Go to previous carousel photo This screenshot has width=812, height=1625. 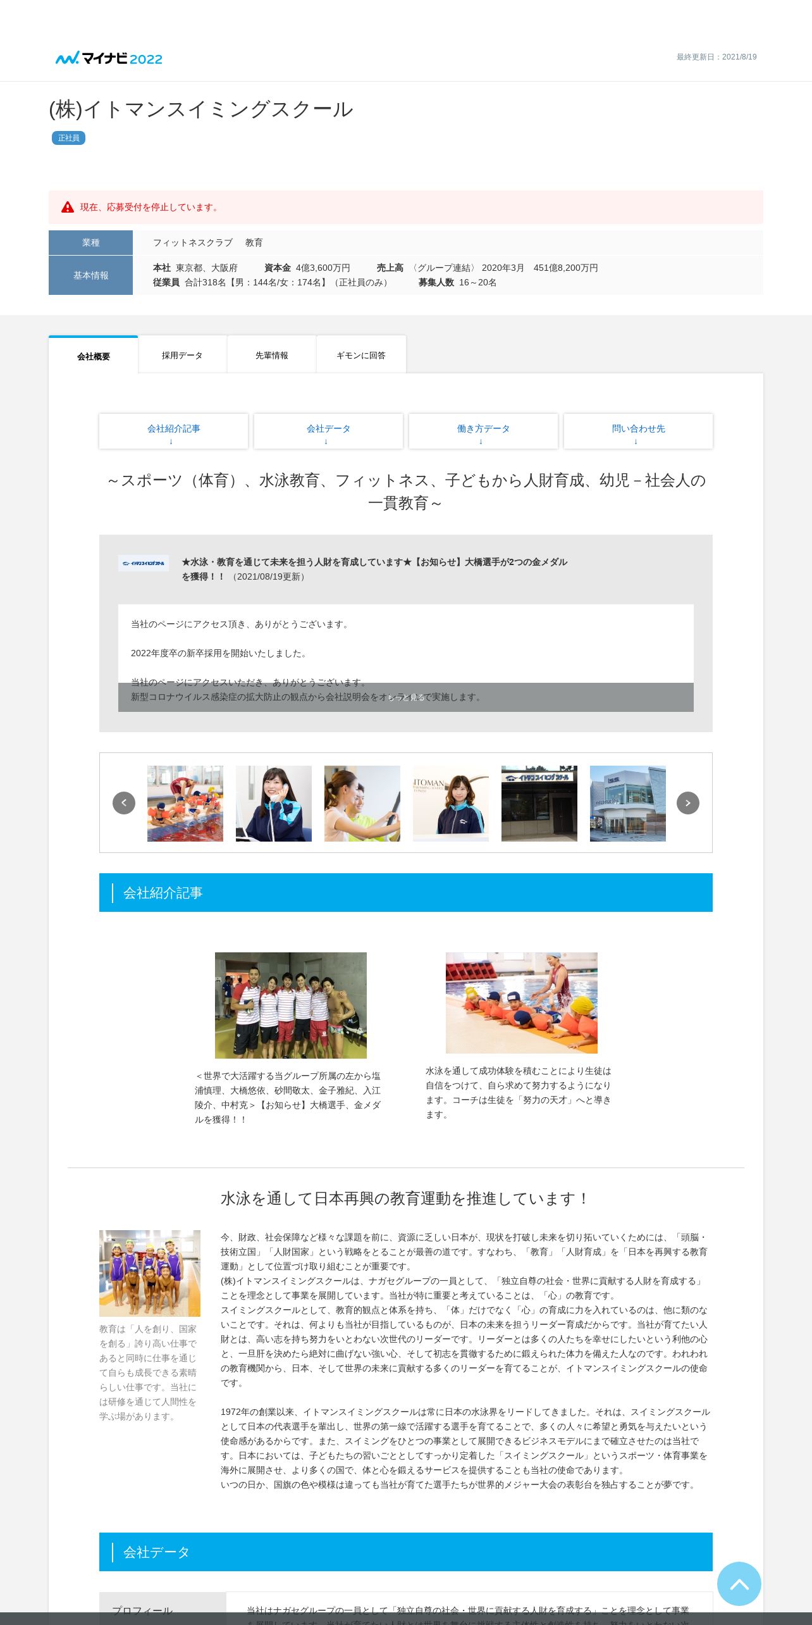click(x=124, y=803)
